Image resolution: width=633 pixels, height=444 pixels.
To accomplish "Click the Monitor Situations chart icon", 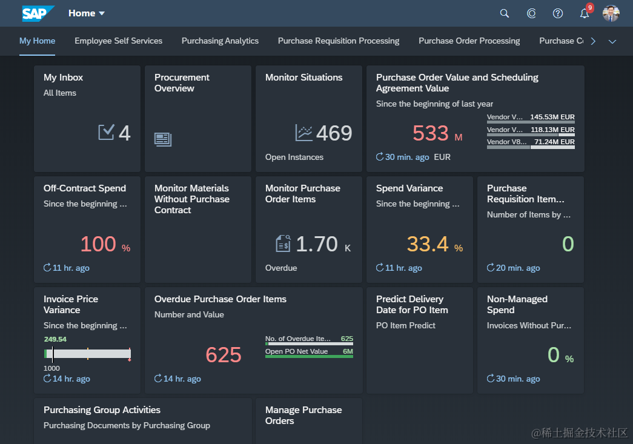I will tap(303, 133).
